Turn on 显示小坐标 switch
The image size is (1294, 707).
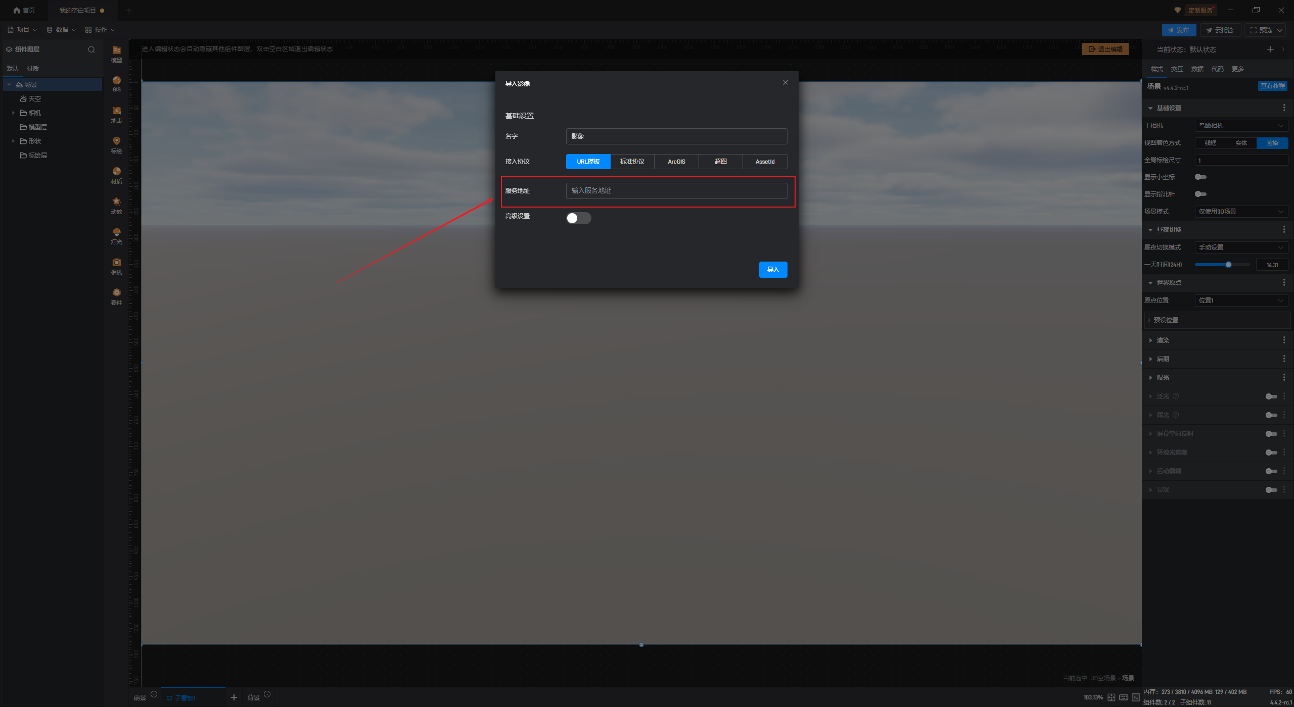tap(1200, 177)
